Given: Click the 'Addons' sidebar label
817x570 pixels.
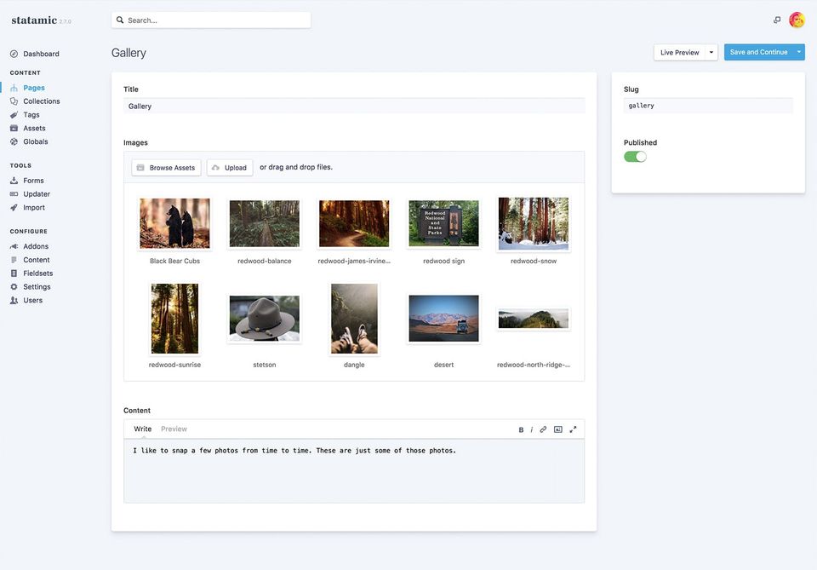Looking at the screenshot, I should click(36, 246).
